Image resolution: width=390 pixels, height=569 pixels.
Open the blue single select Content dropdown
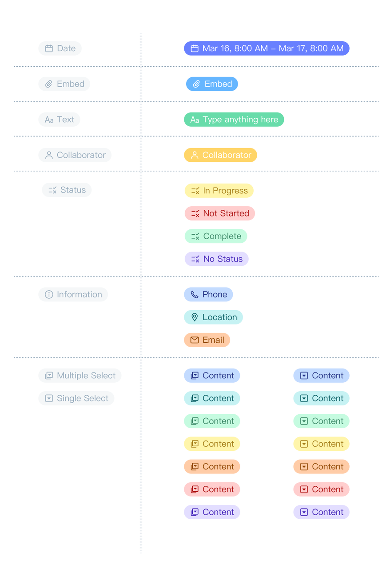(x=321, y=376)
